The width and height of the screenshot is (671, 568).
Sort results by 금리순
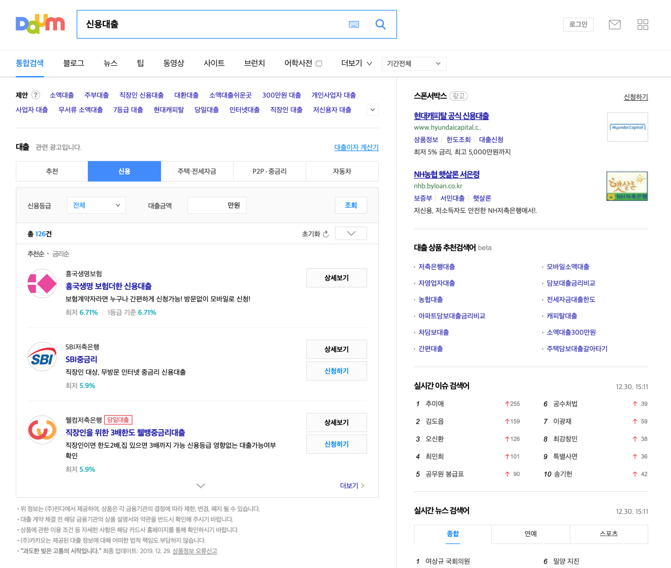(x=61, y=254)
